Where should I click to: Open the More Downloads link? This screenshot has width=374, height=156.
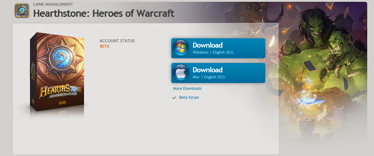(x=187, y=88)
